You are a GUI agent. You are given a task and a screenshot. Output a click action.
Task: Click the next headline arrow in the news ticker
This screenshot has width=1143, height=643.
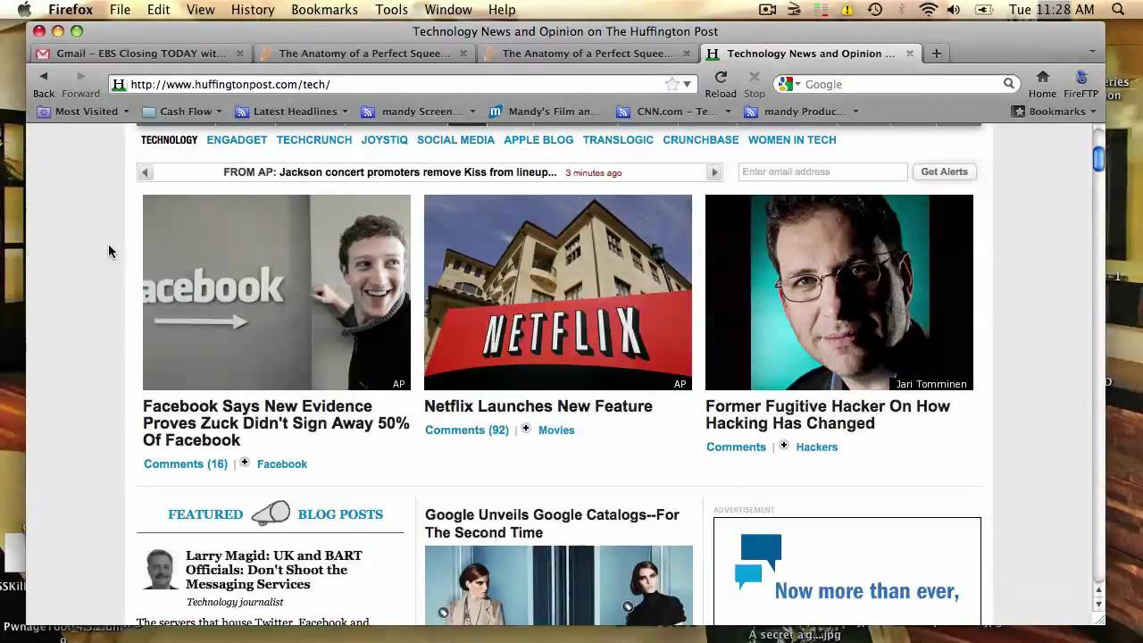point(713,172)
